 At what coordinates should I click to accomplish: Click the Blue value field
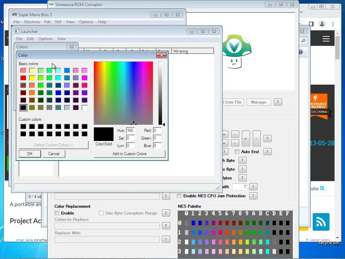(x=157, y=146)
